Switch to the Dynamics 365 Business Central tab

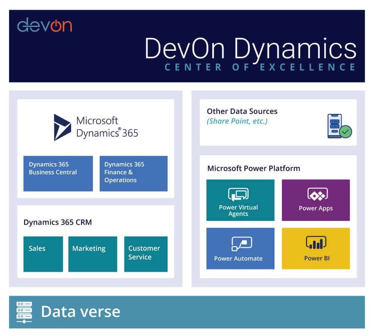(58, 173)
